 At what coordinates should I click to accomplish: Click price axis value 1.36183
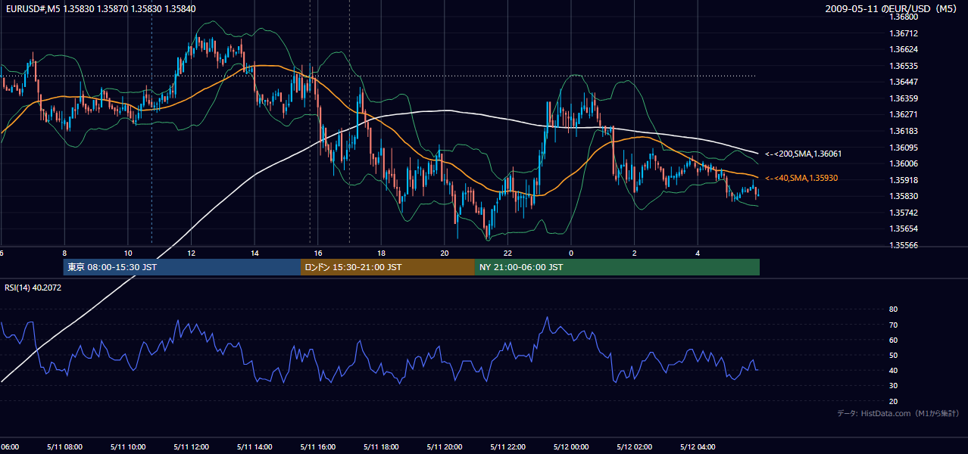(x=904, y=131)
